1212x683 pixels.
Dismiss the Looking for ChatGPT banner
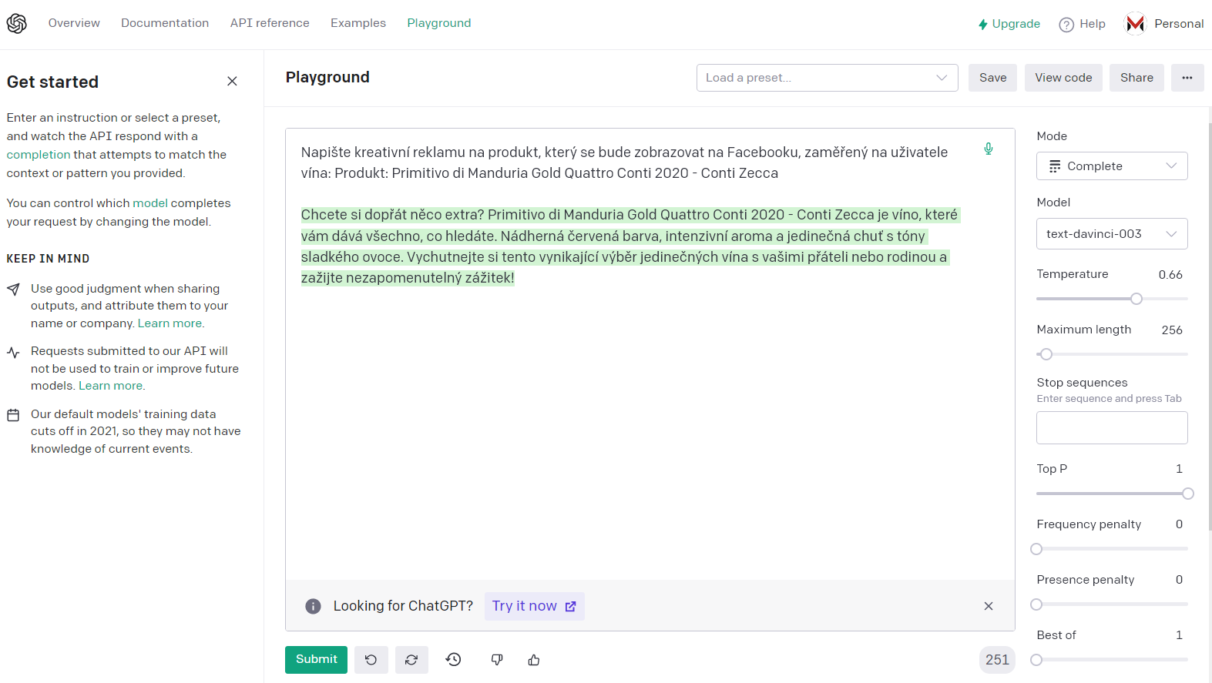(989, 606)
